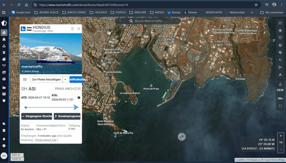Click the Search MarineTraffic field
286x163 pixels.
[148, 21]
